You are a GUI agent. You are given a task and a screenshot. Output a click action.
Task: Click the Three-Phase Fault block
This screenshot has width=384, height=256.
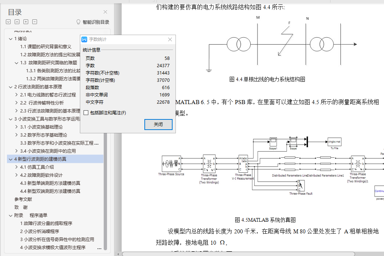pyautogui.click(x=301, y=186)
